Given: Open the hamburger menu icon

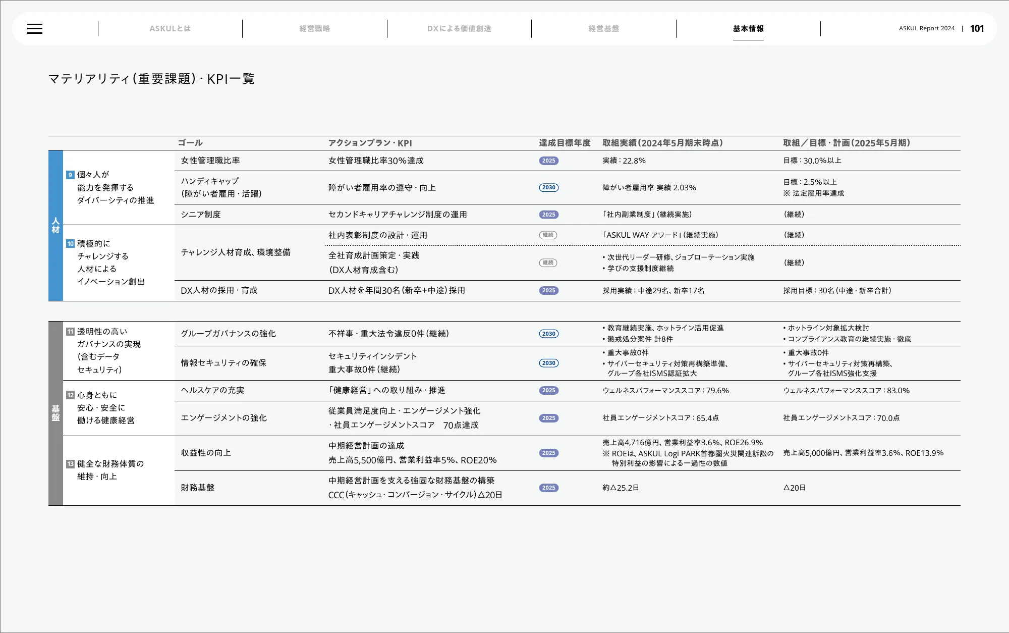Looking at the screenshot, I should click(35, 29).
